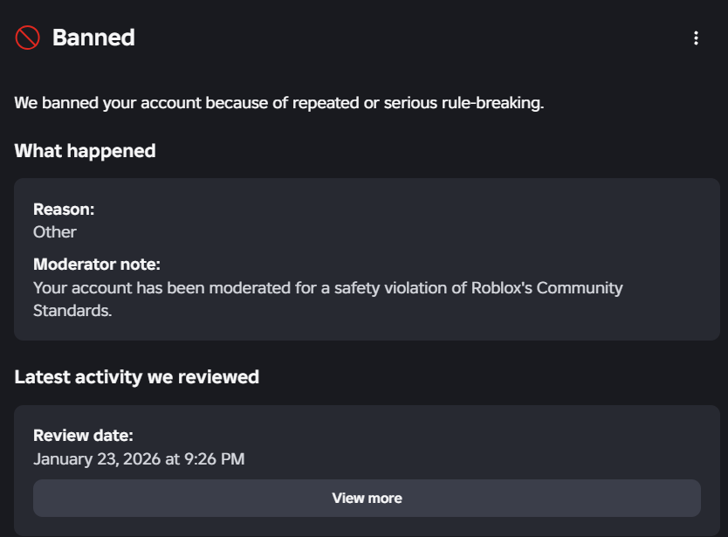728x537 pixels.
Task: Click Roblox's Community phrase in the note
Action: (x=547, y=288)
